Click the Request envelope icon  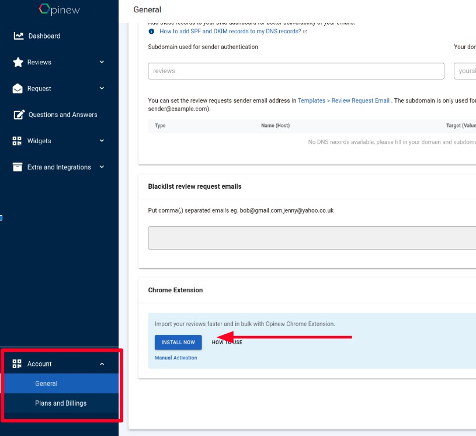[x=18, y=88]
